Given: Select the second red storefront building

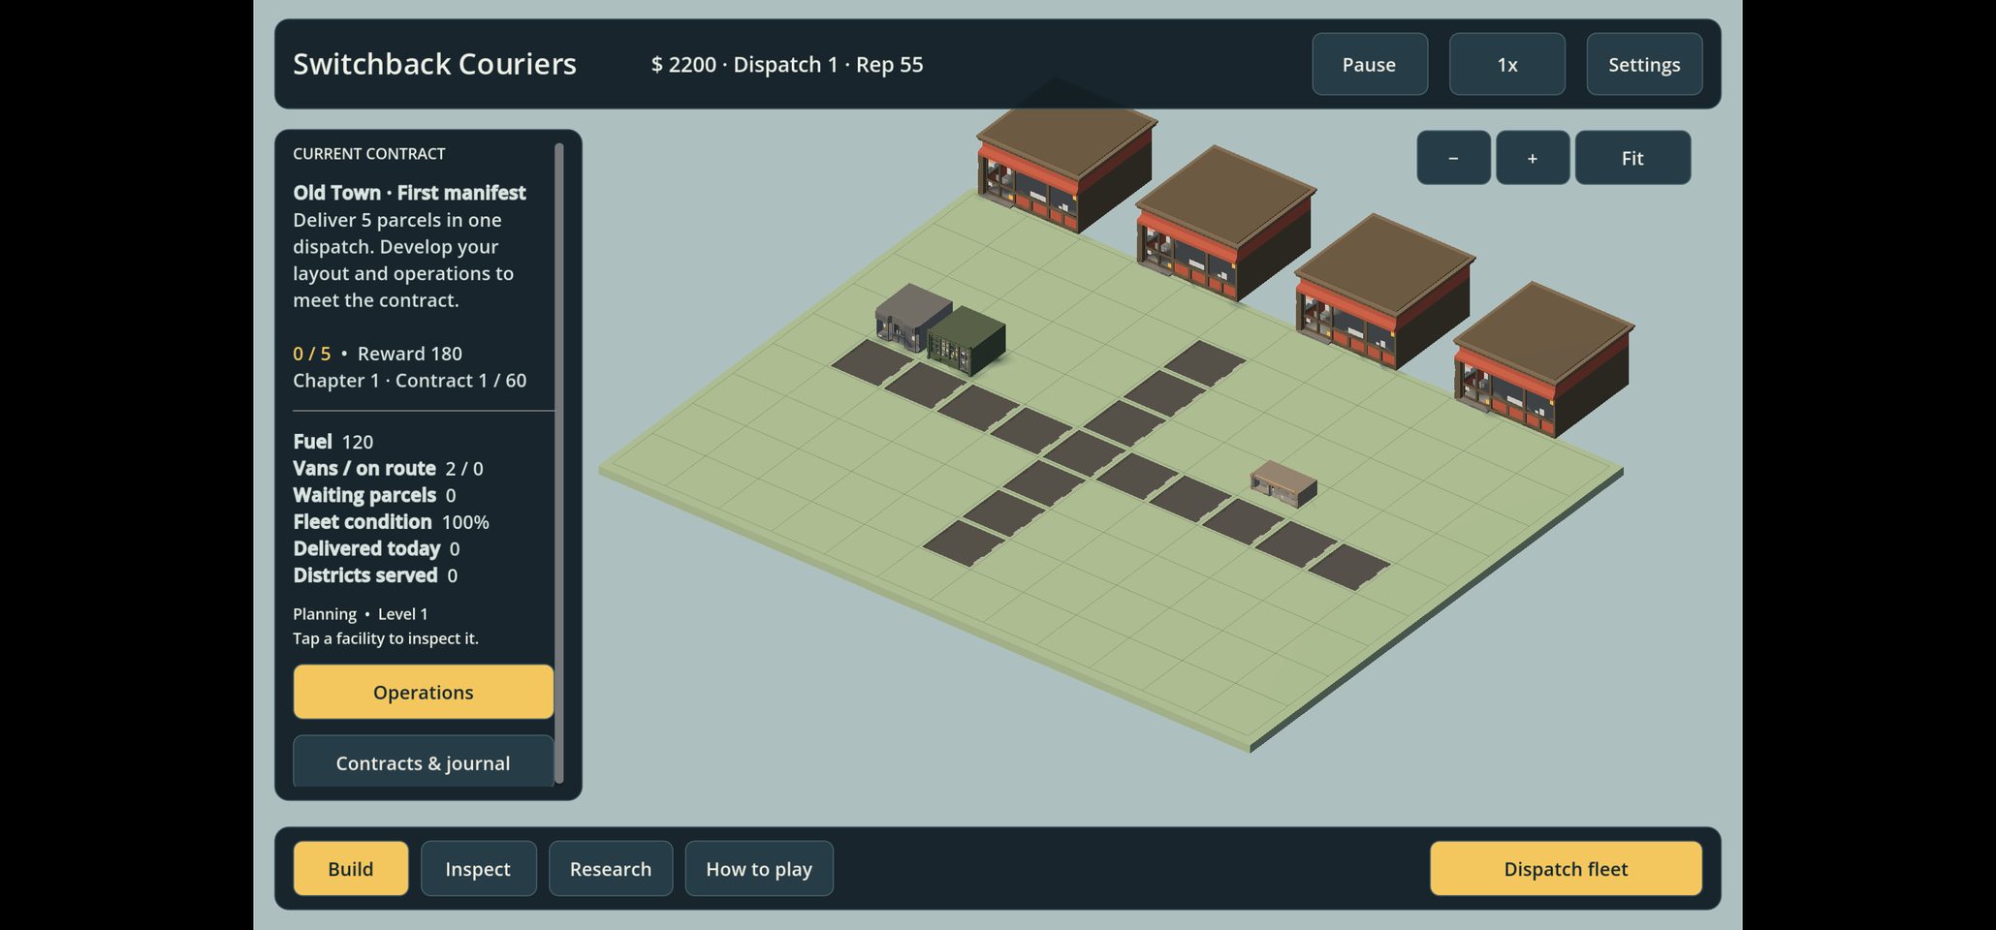Looking at the screenshot, I should click(1225, 223).
